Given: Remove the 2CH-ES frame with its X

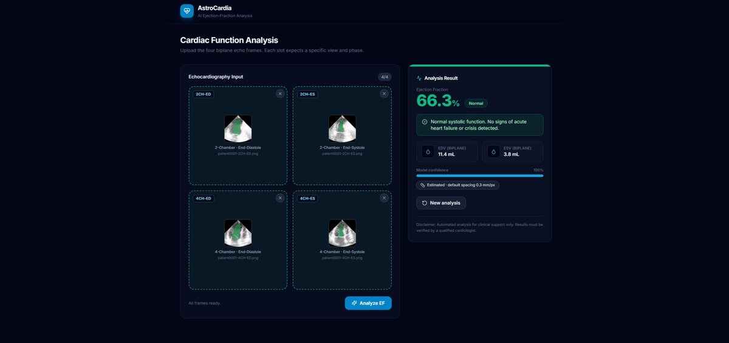Looking at the screenshot, I should pos(384,94).
